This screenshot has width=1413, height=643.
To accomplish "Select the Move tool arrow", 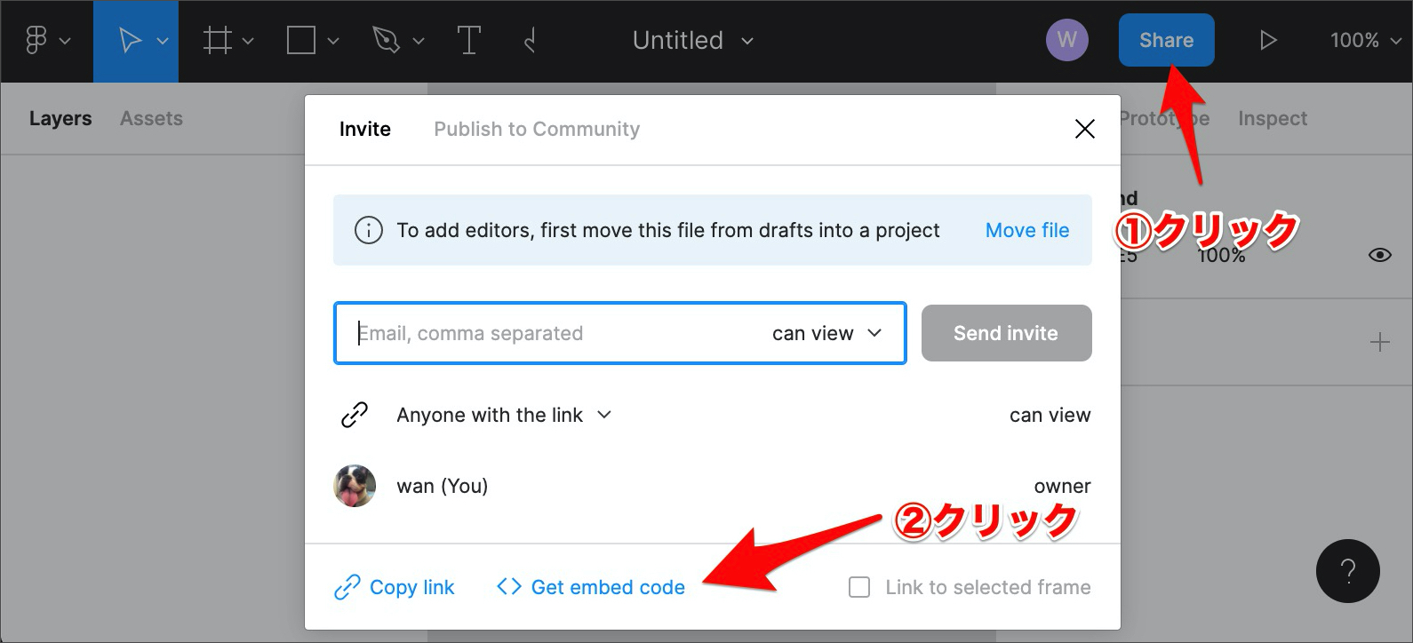I will coord(130,41).
